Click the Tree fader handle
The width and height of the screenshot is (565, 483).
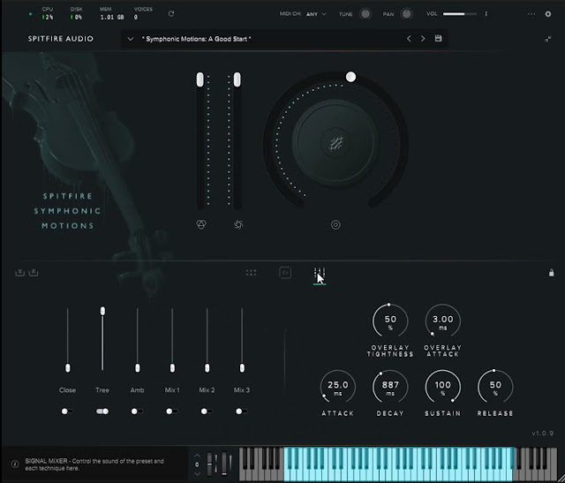tap(102, 311)
